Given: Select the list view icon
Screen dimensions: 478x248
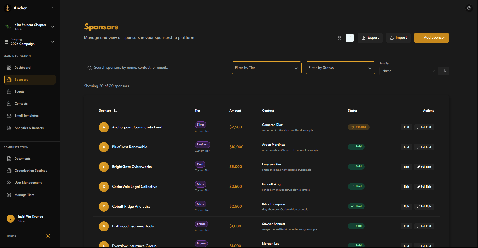Looking at the screenshot, I should [349, 38].
